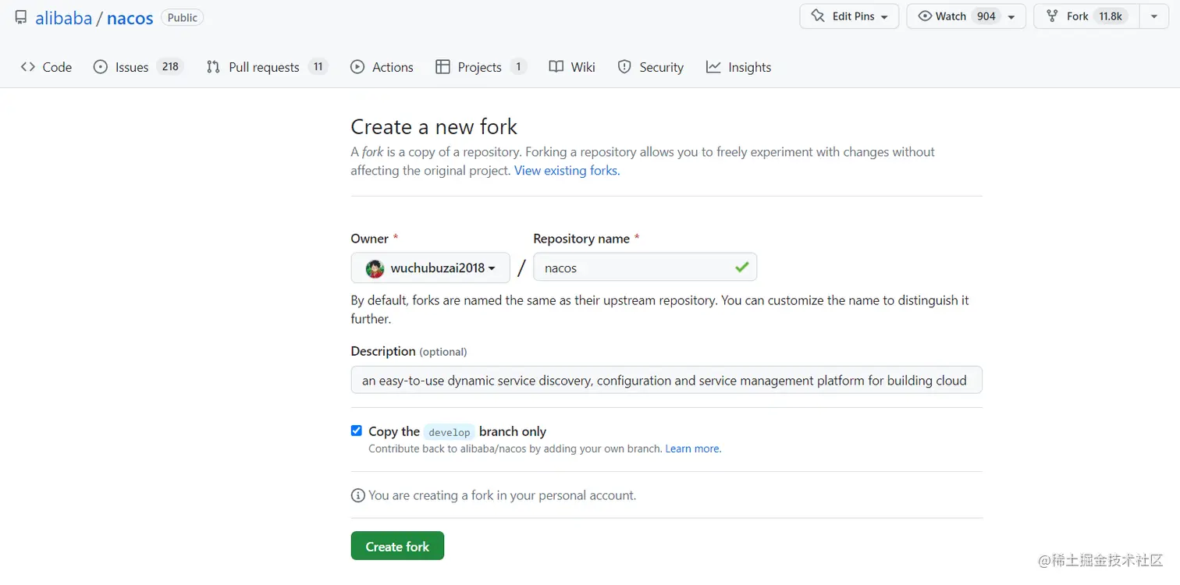
Task: Click the Watch count 904 badge
Action: coord(986,16)
